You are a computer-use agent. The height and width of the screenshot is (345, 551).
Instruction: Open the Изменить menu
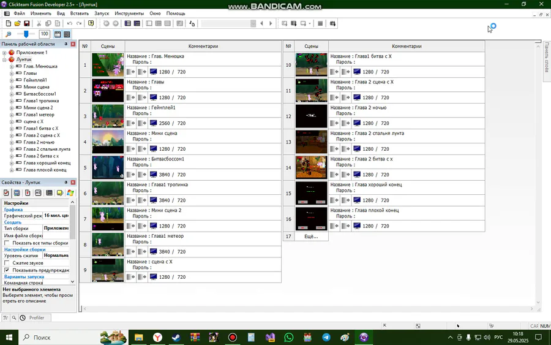click(41, 13)
